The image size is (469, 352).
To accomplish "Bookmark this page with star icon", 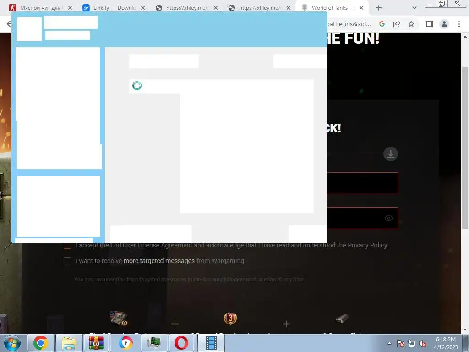I will 411,24.
